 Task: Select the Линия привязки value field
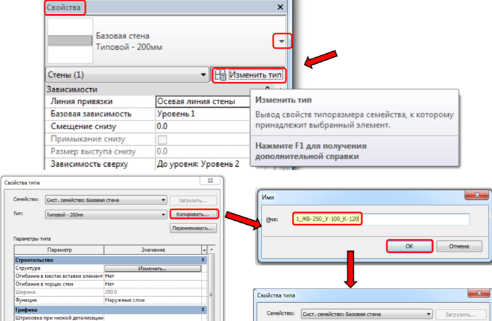click(x=203, y=102)
